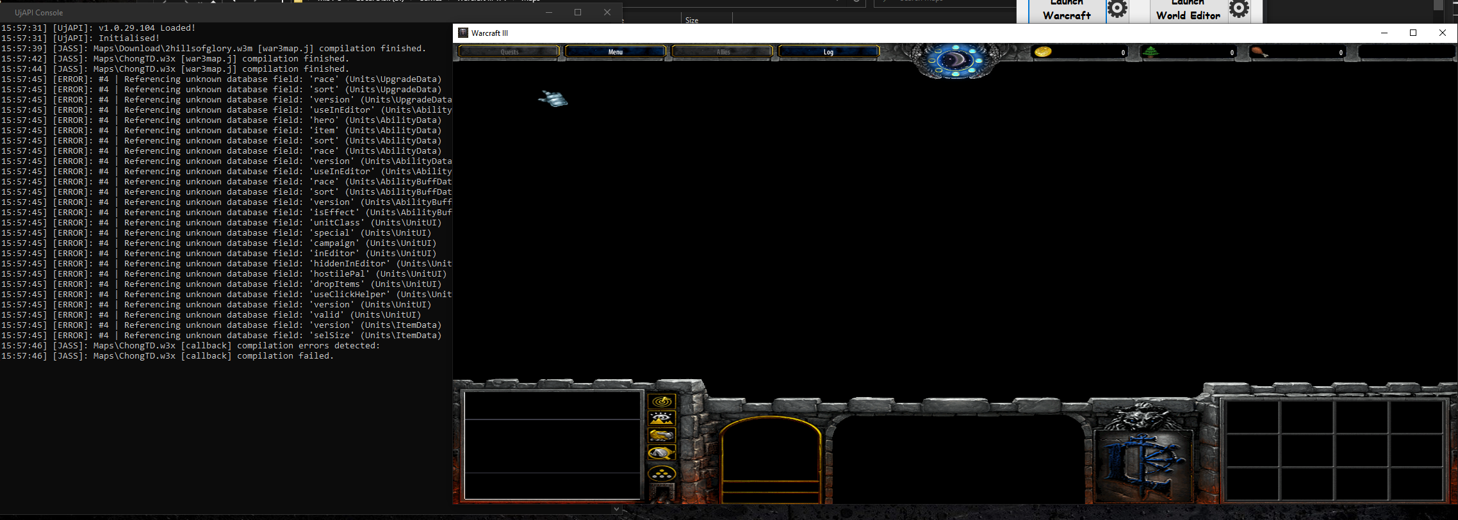Toggle minimap terrain display button
1458x520 pixels.
[662, 419]
